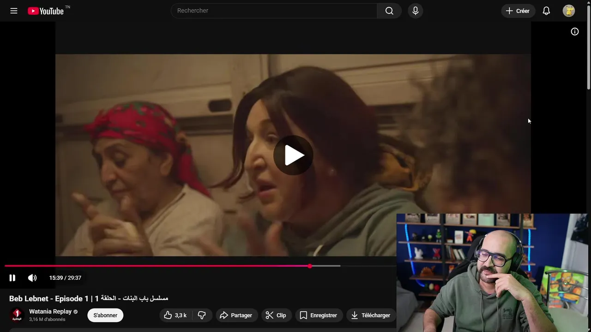591x332 pixels.
Task: Go to YouTube home via logo
Action: coord(46,11)
